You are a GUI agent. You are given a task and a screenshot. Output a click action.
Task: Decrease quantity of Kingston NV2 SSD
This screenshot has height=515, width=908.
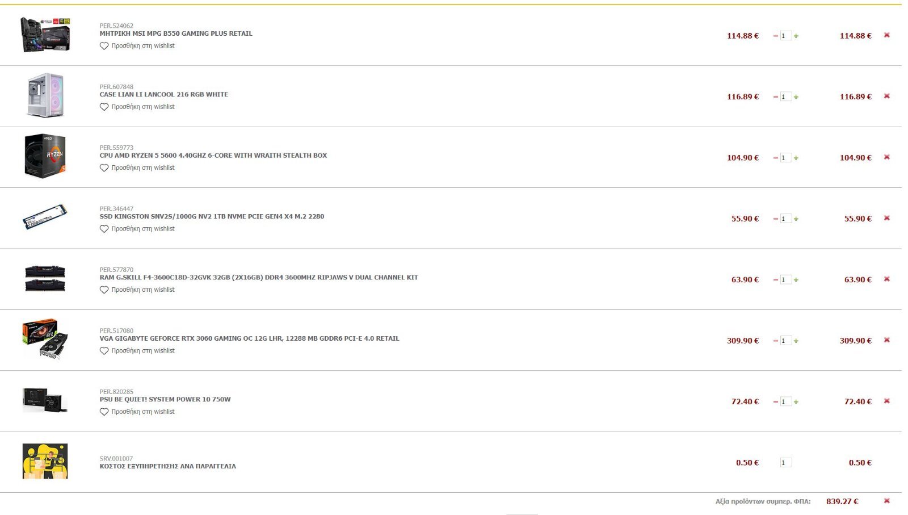(x=775, y=219)
